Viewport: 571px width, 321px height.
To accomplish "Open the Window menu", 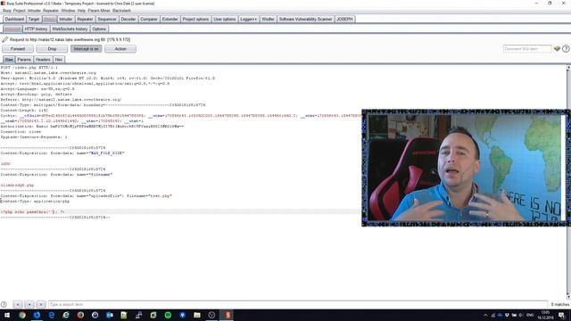I will [x=68, y=11].
